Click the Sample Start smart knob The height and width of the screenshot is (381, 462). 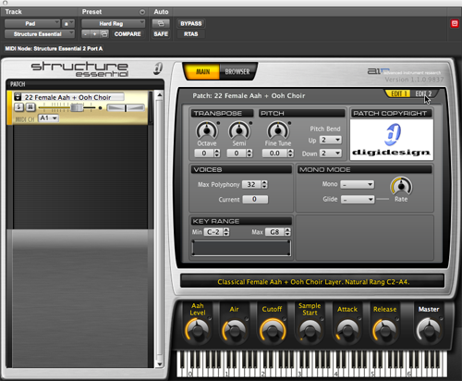310,330
